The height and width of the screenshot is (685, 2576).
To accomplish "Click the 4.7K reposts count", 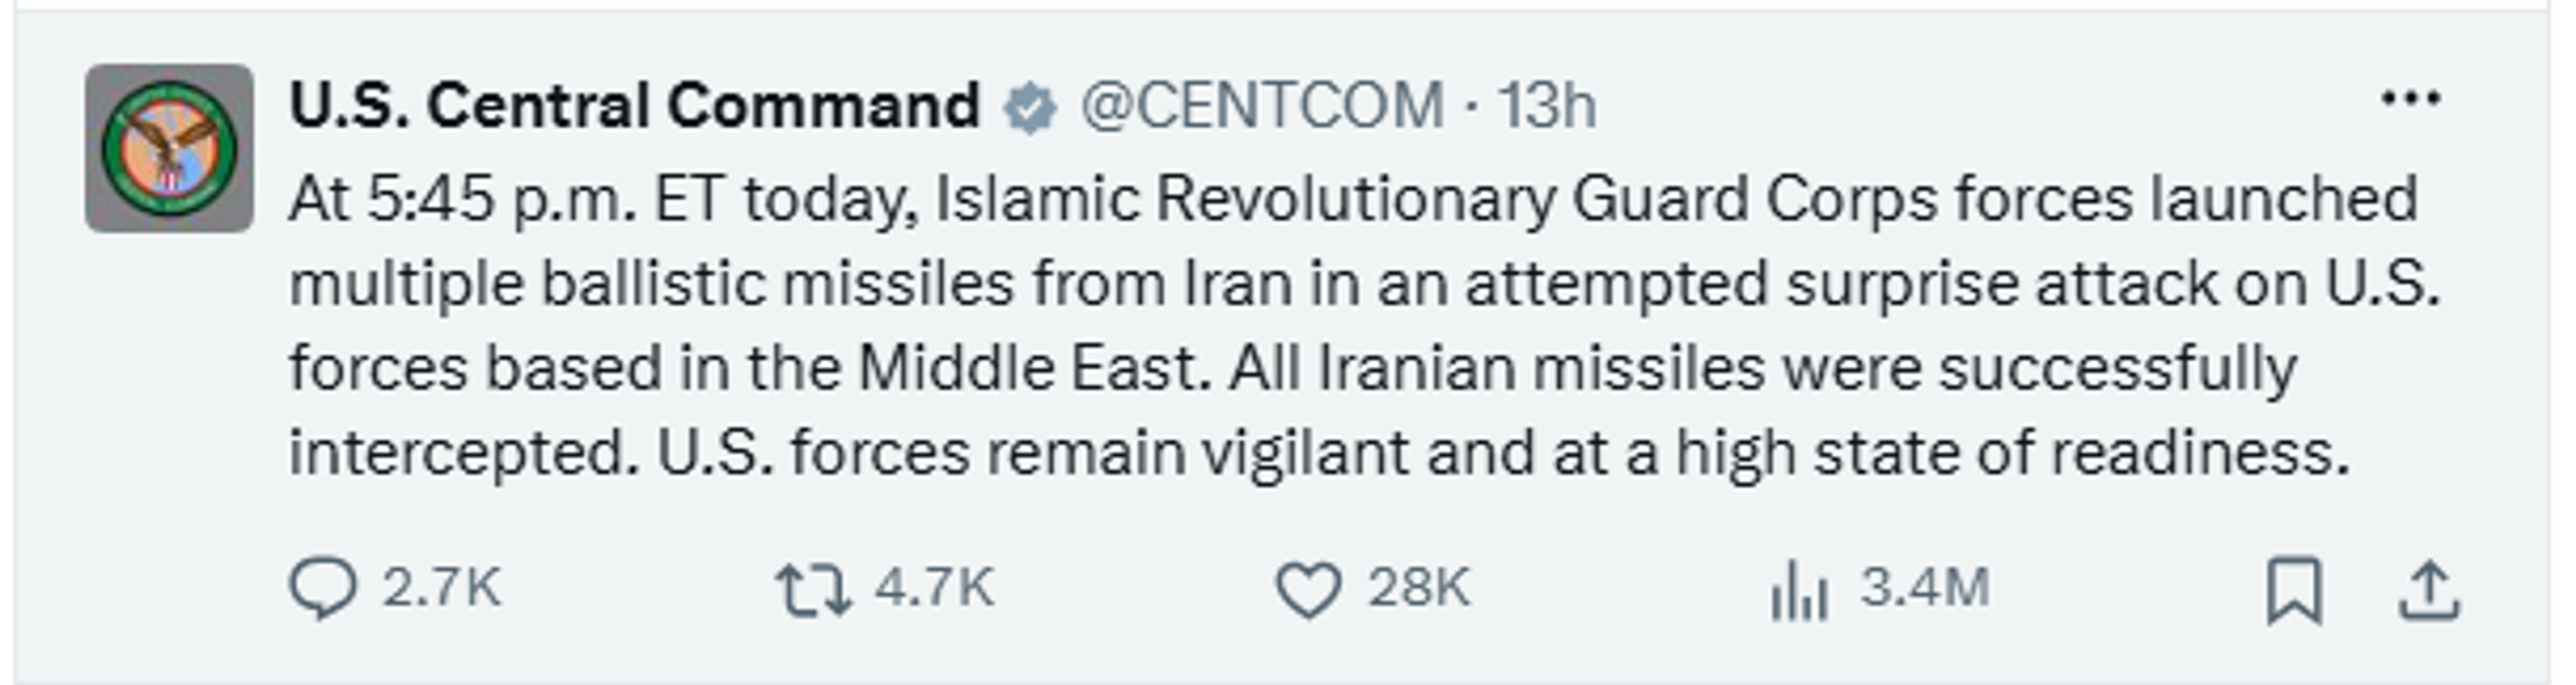I will (x=934, y=587).
